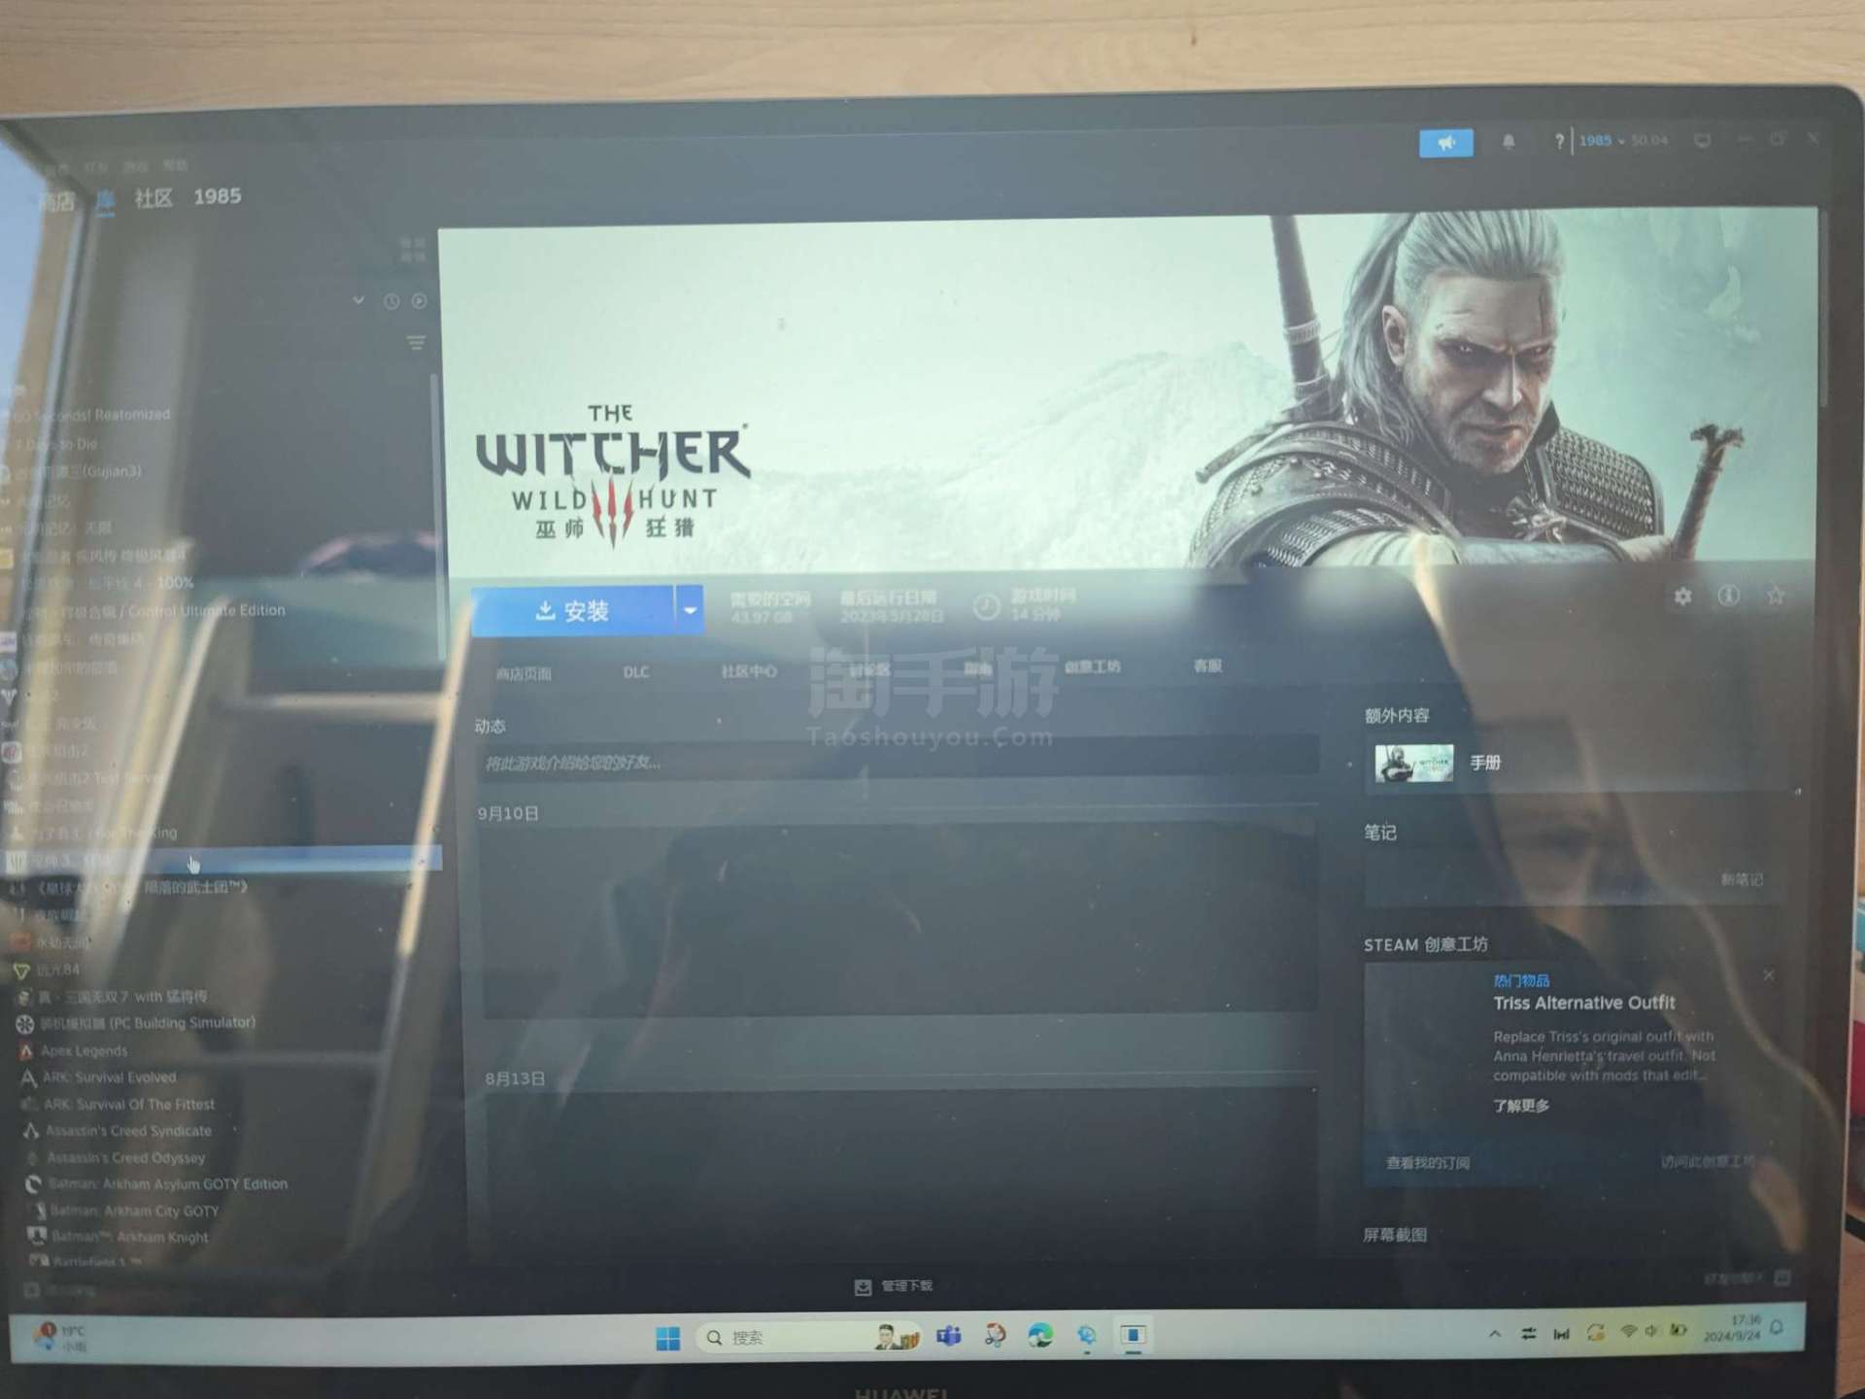Toggle ready-to-play filter icon
The height and width of the screenshot is (1399, 1865).
click(419, 301)
